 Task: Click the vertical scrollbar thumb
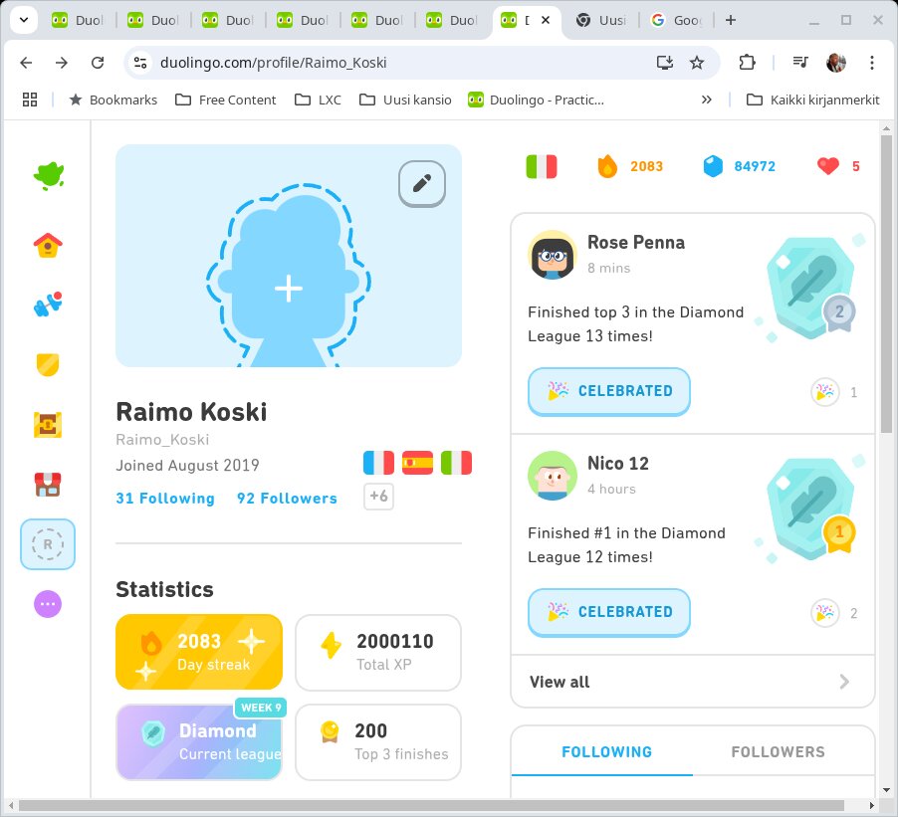[886, 285]
